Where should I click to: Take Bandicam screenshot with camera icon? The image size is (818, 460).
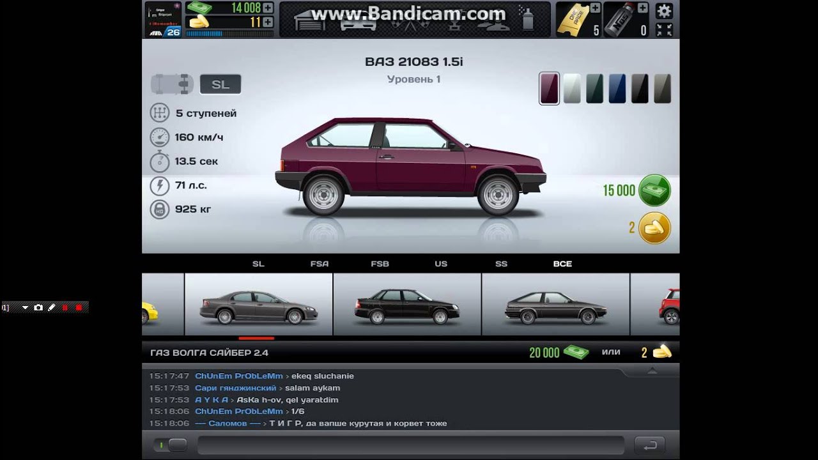click(x=38, y=307)
